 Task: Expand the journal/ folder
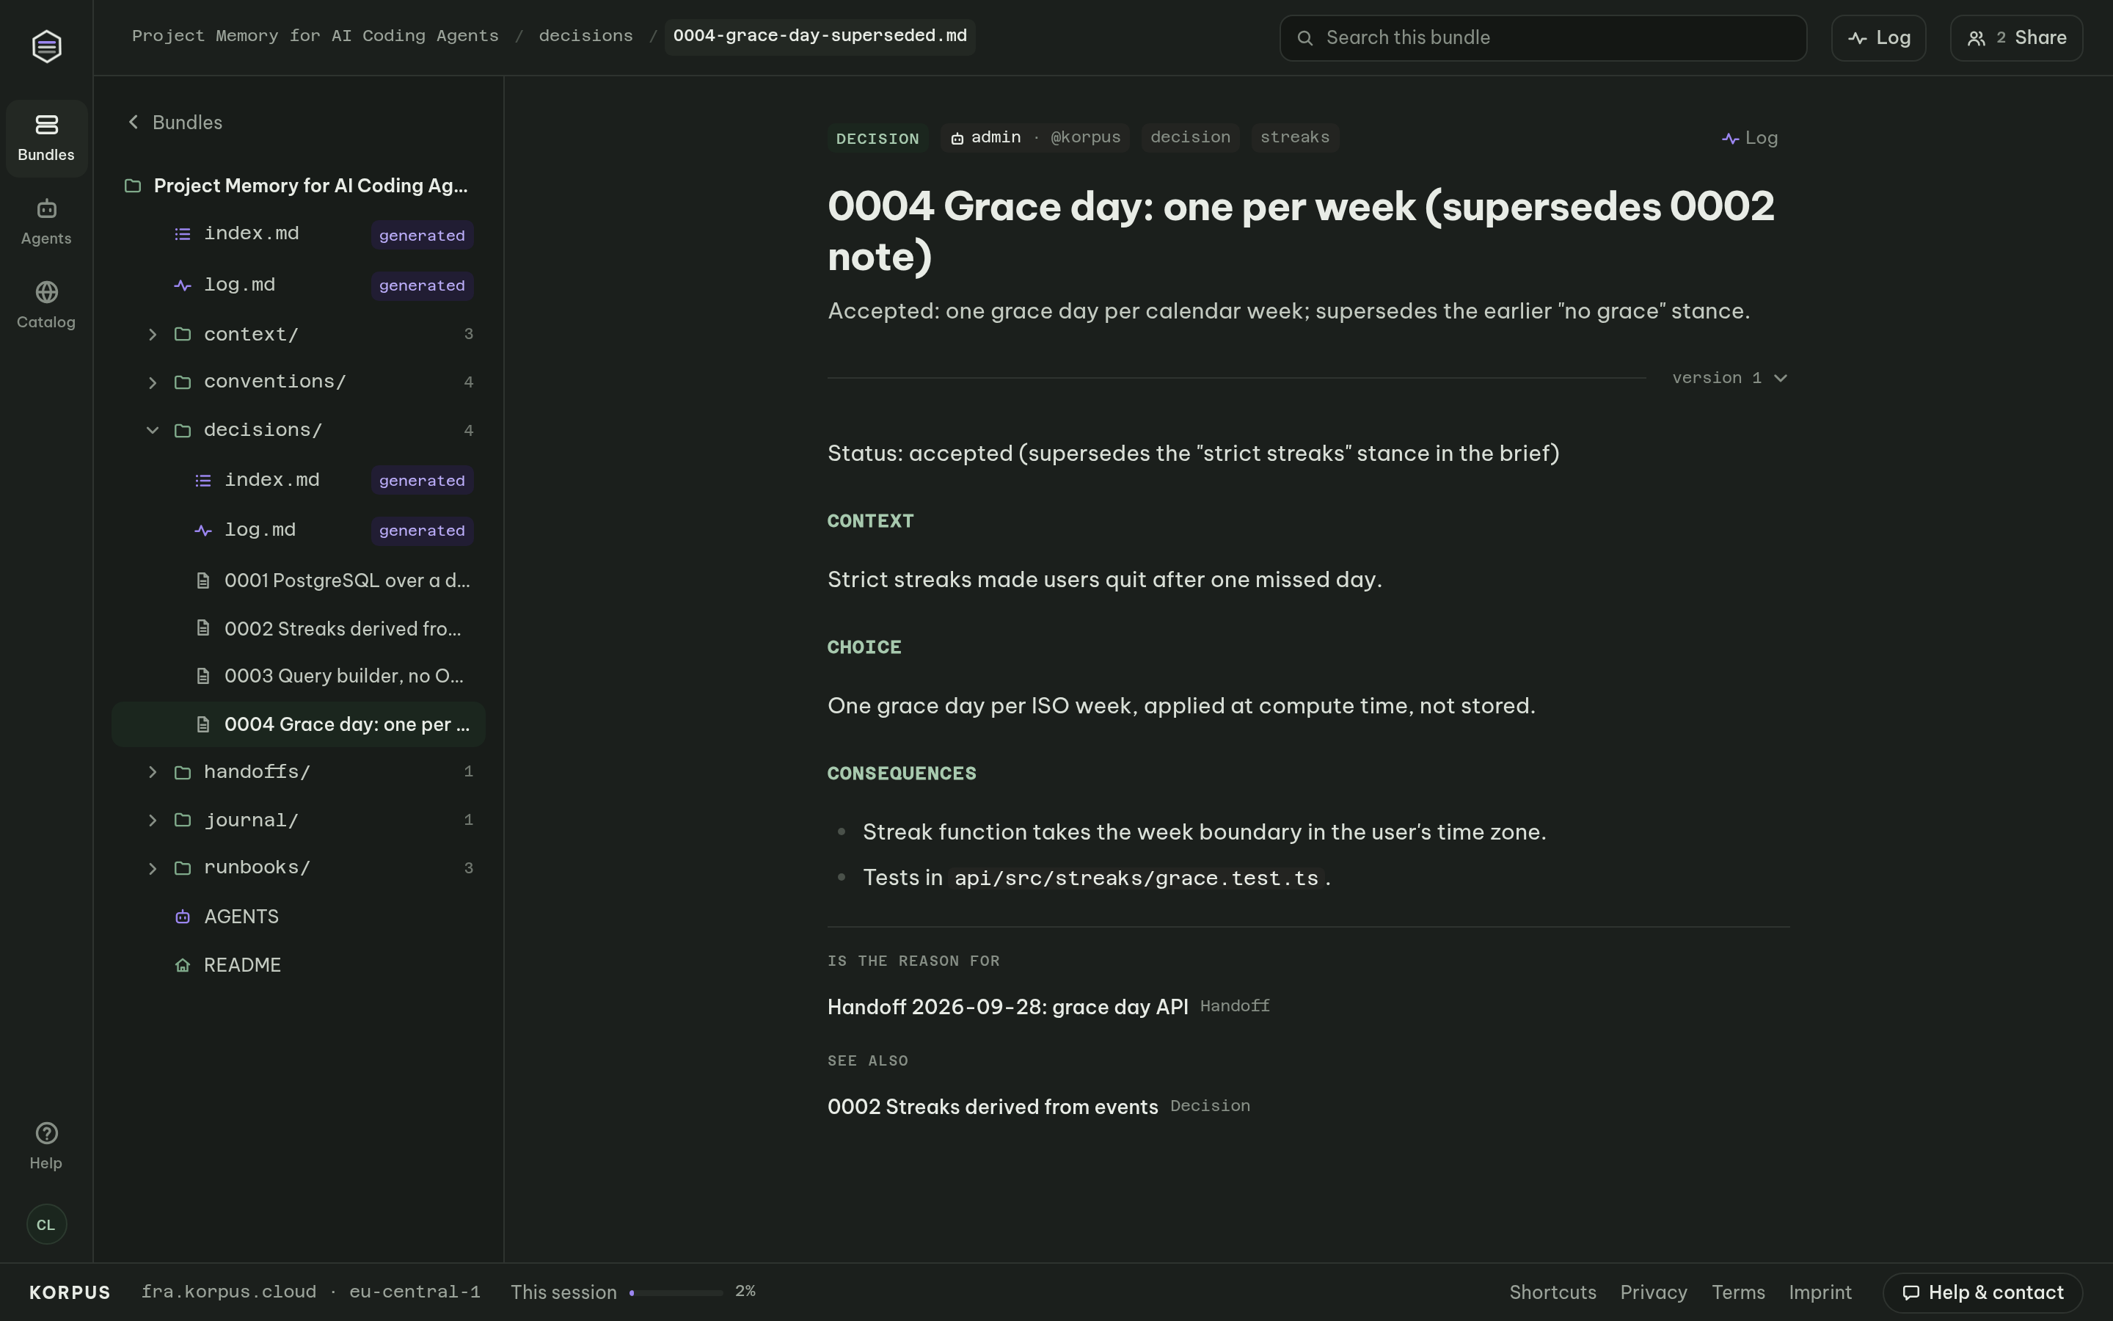tap(153, 820)
